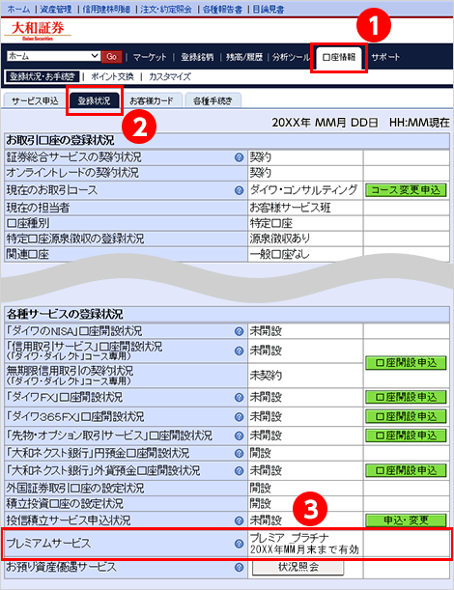This screenshot has width=454, height=590.
Task: Select 登録状況・お手続き submenu
Action: tap(43, 76)
